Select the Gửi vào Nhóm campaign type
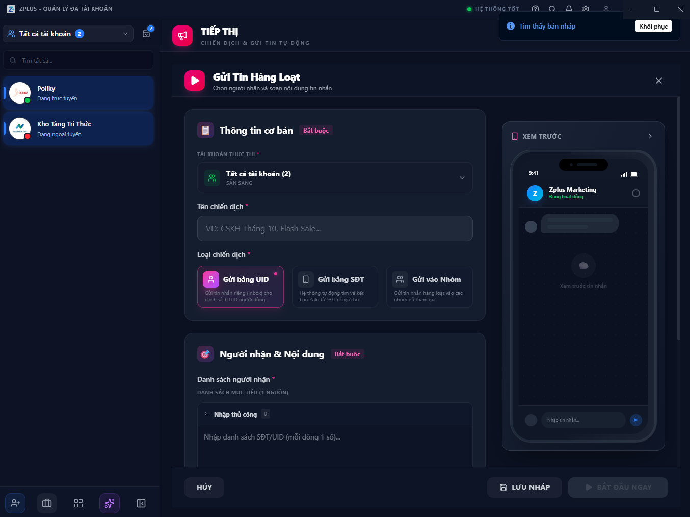 [429, 287]
